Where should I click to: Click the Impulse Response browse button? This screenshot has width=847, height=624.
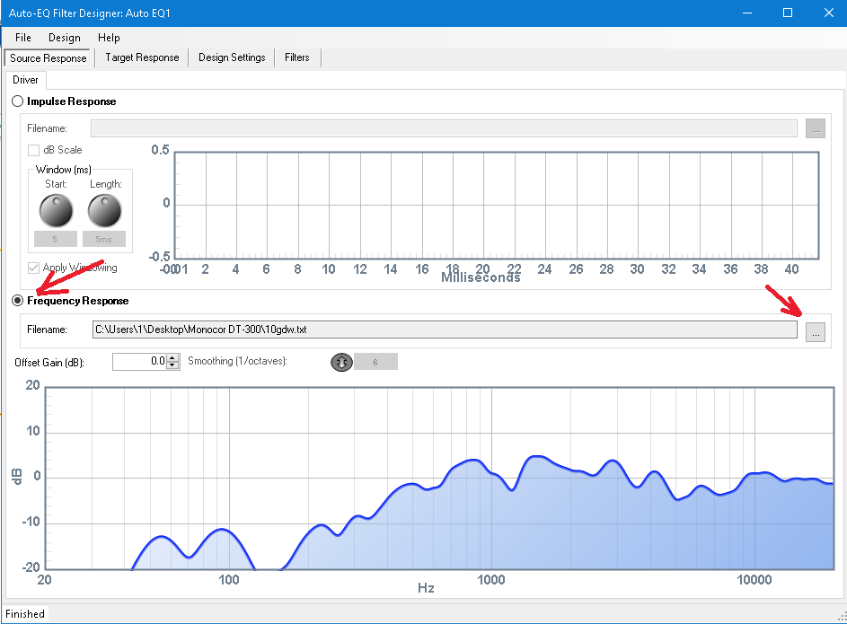click(x=815, y=128)
